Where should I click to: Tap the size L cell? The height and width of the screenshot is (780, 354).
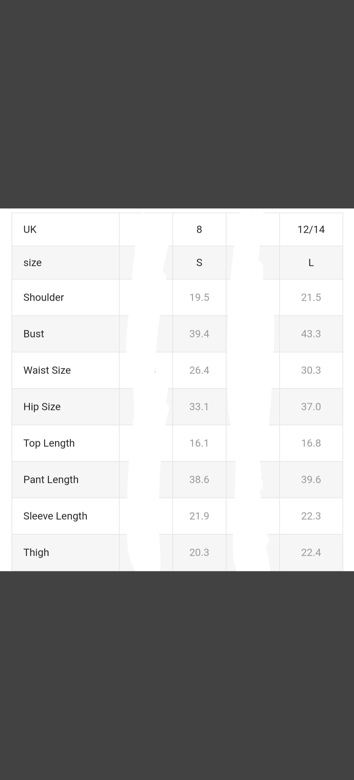[311, 263]
